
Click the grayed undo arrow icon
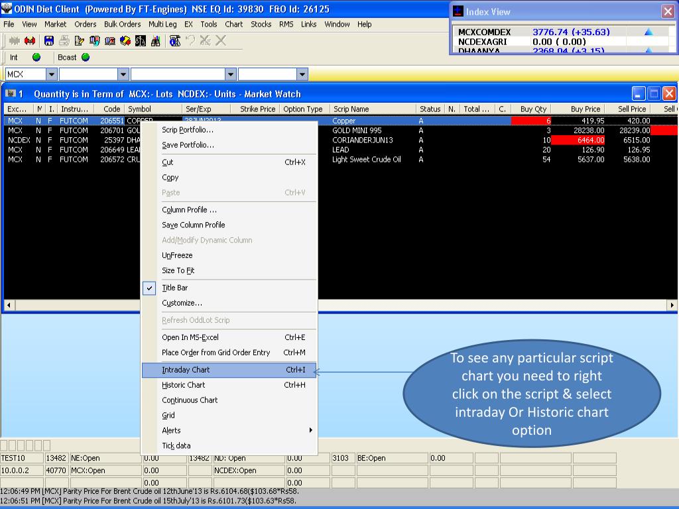[x=190, y=40]
